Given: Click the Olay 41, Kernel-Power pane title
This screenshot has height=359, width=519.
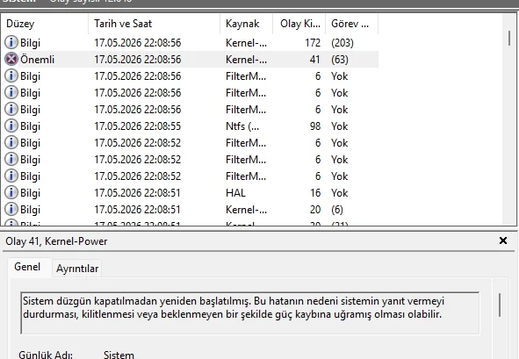Looking at the screenshot, I should [56, 241].
